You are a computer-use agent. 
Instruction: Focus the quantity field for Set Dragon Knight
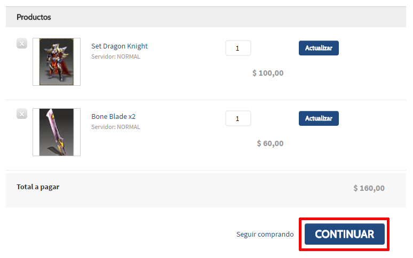tap(238, 48)
